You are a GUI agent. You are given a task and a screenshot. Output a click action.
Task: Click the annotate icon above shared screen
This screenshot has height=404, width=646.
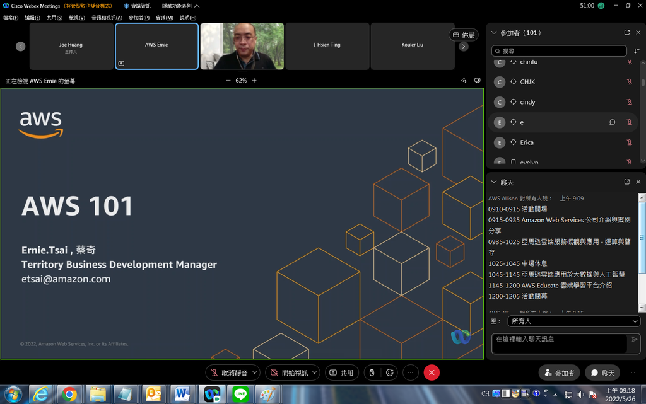coord(464,81)
